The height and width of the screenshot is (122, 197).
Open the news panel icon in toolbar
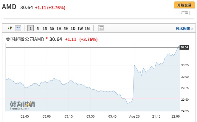tap(101, 28)
